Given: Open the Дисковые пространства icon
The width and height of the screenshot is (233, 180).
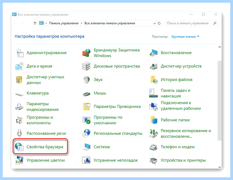Looking at the screenshot, I should [x=87, y=66].
